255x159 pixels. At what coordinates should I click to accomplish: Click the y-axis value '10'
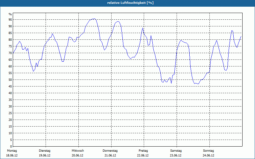[x=10, y=133]
